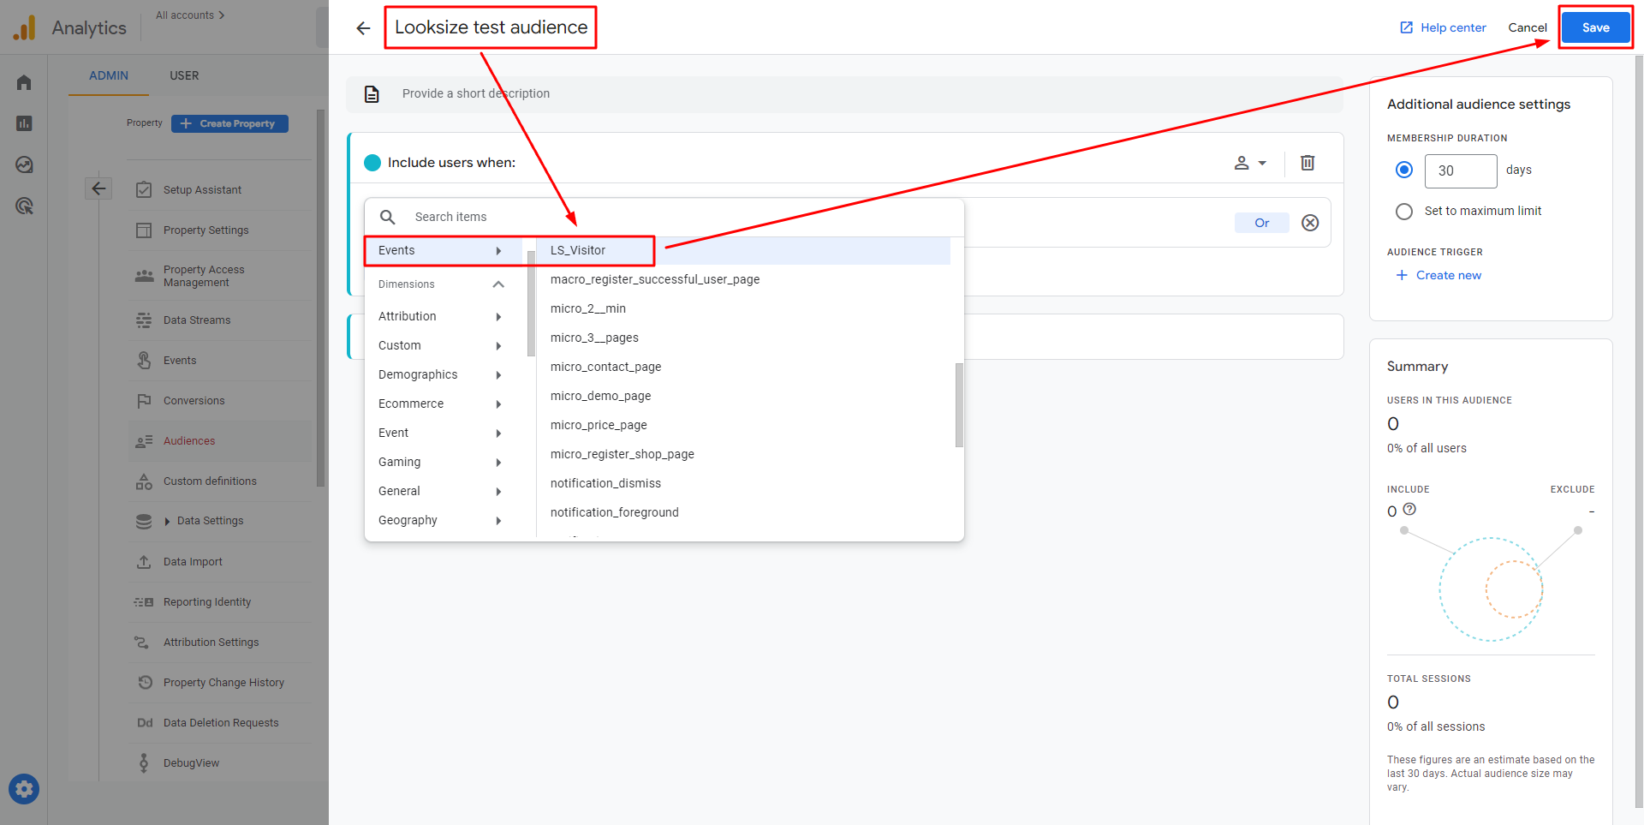1644x825 pixels.
Task: Click the search magnifier icon in picker
Action: [388, 217]
